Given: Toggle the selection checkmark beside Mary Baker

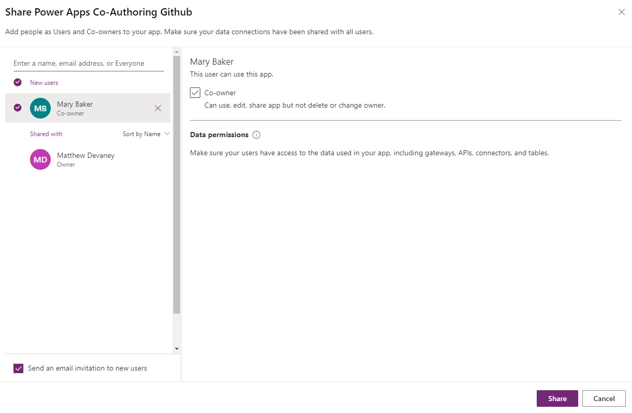Looking at the screenshot, I should click(x=17, y=108).
